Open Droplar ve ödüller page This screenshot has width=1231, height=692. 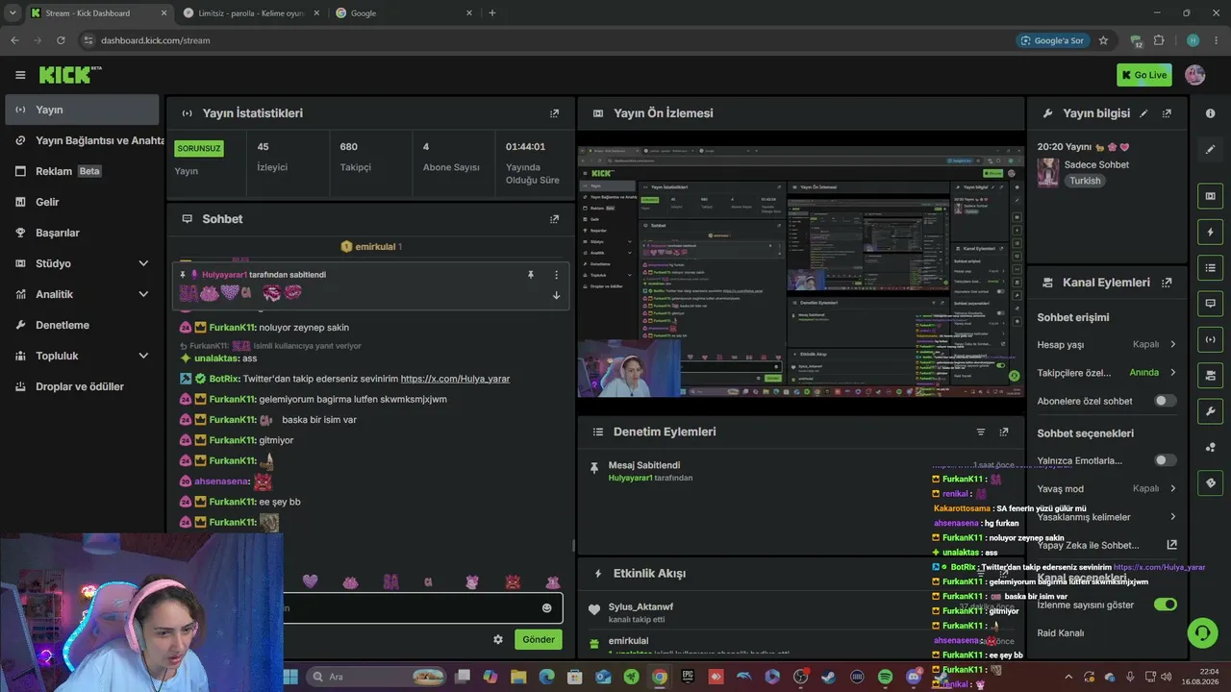click(82, 386)
